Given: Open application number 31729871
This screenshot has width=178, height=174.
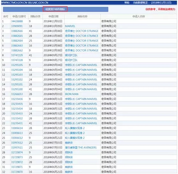Looking at the screenshot, I should tap(17, 167).
